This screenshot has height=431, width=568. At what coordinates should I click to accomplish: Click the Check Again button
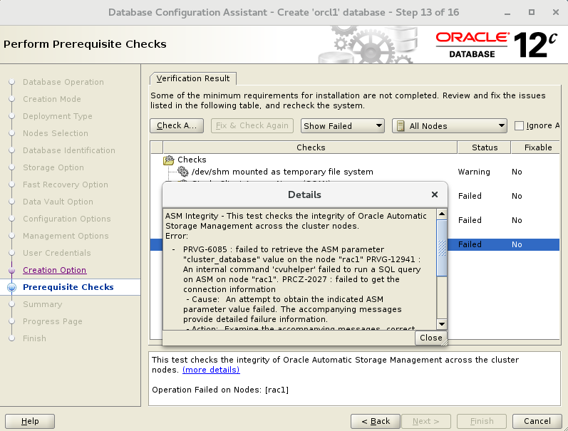[177, 125]
